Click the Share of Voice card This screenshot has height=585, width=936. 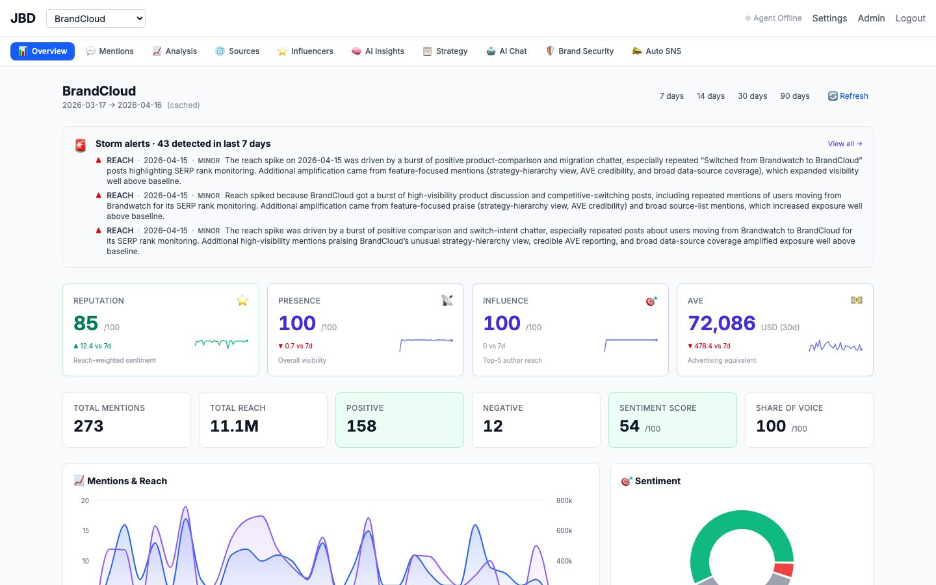pos(809,420)
